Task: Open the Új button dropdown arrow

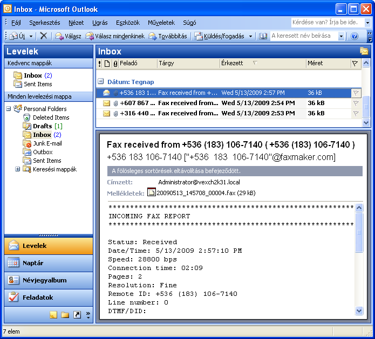Action: [31, 36]
